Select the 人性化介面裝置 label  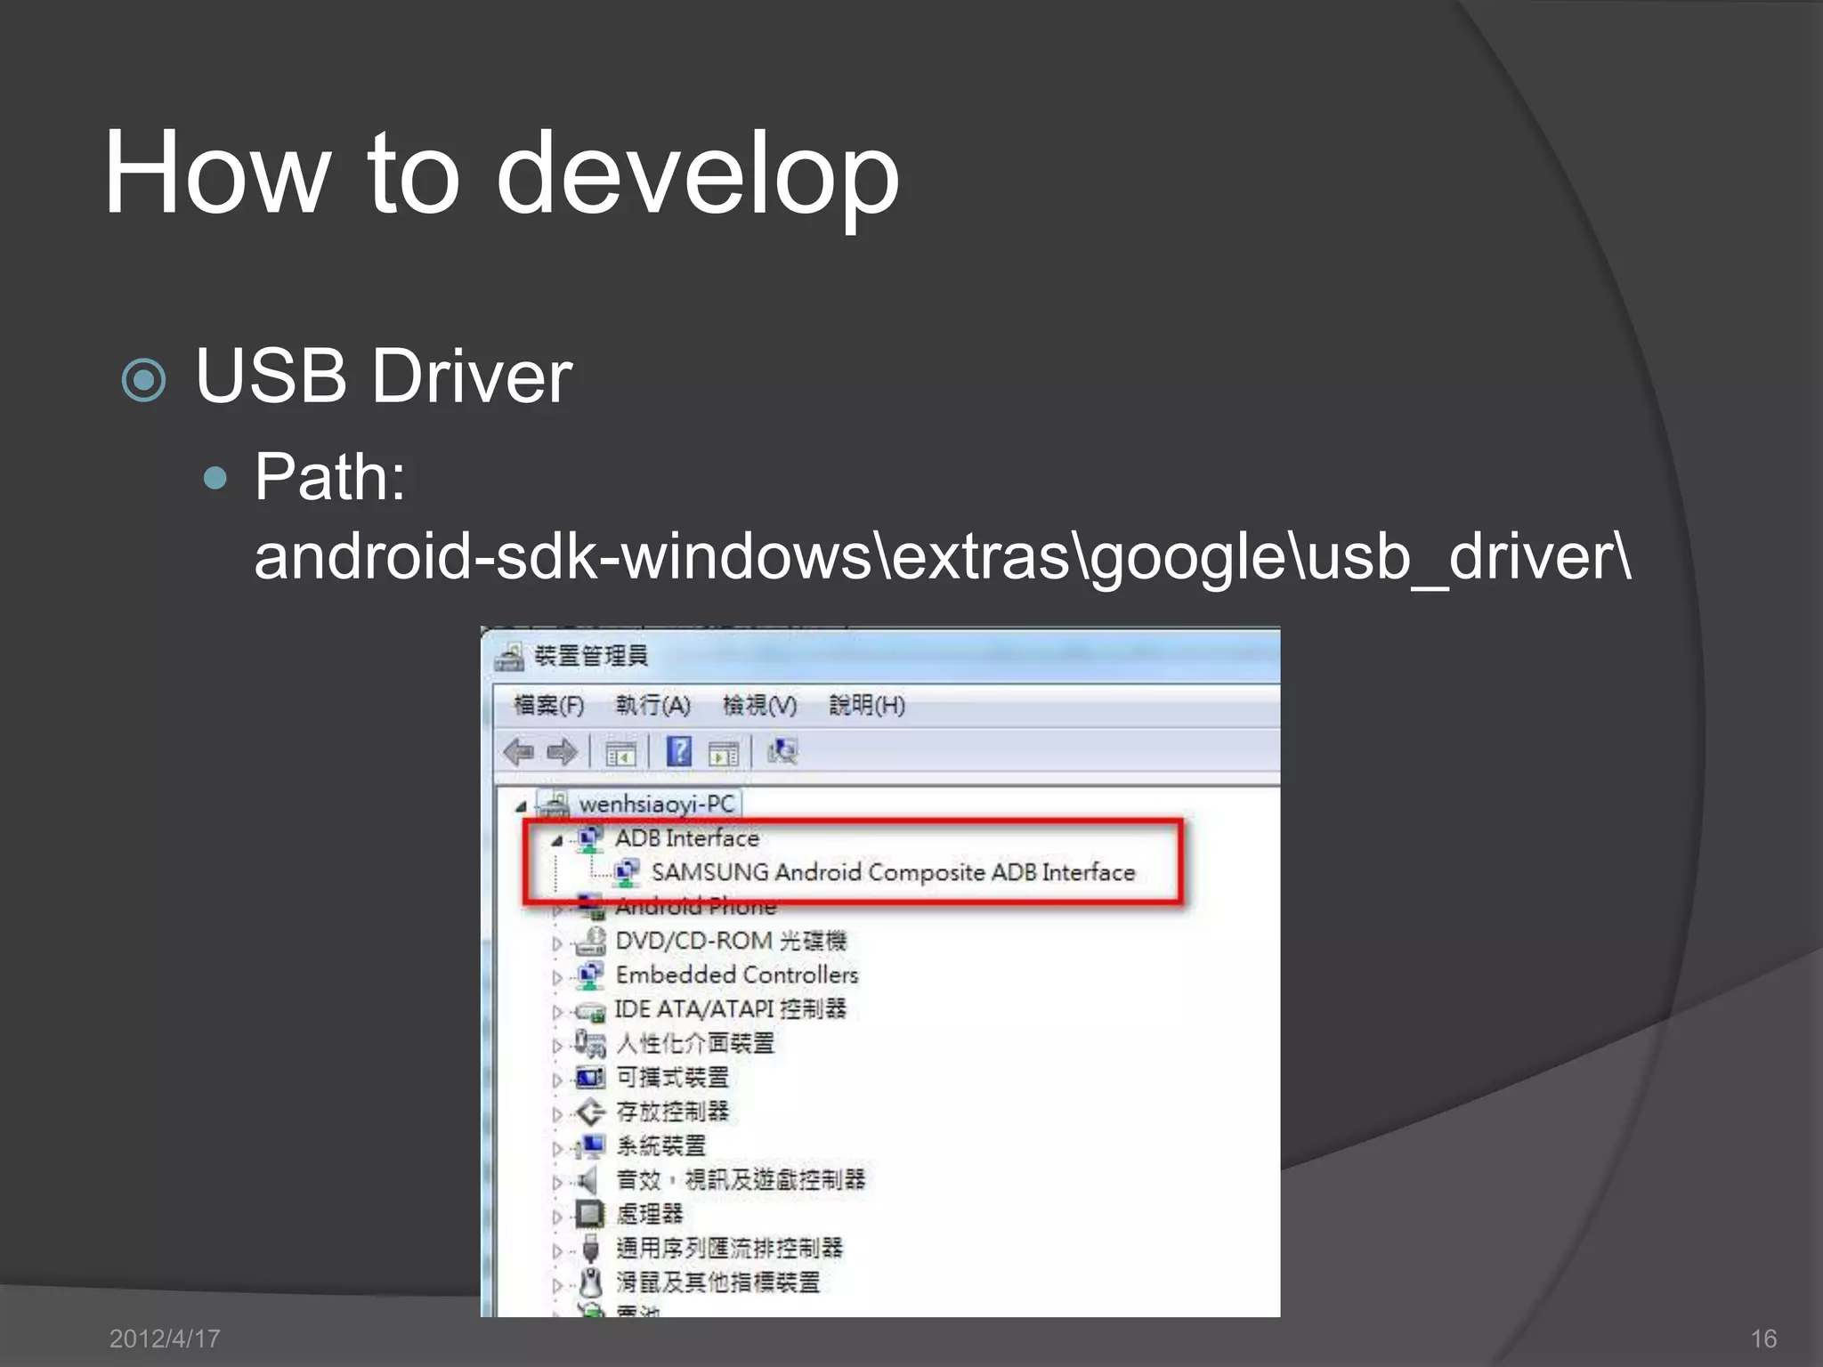point(695,1043)
